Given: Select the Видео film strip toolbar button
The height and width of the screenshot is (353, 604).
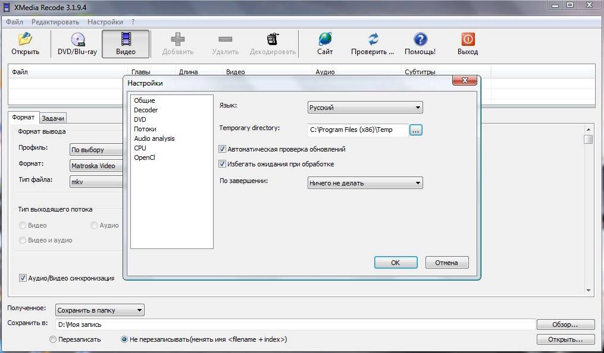Looking at the screenshot, I should [126, 44].
